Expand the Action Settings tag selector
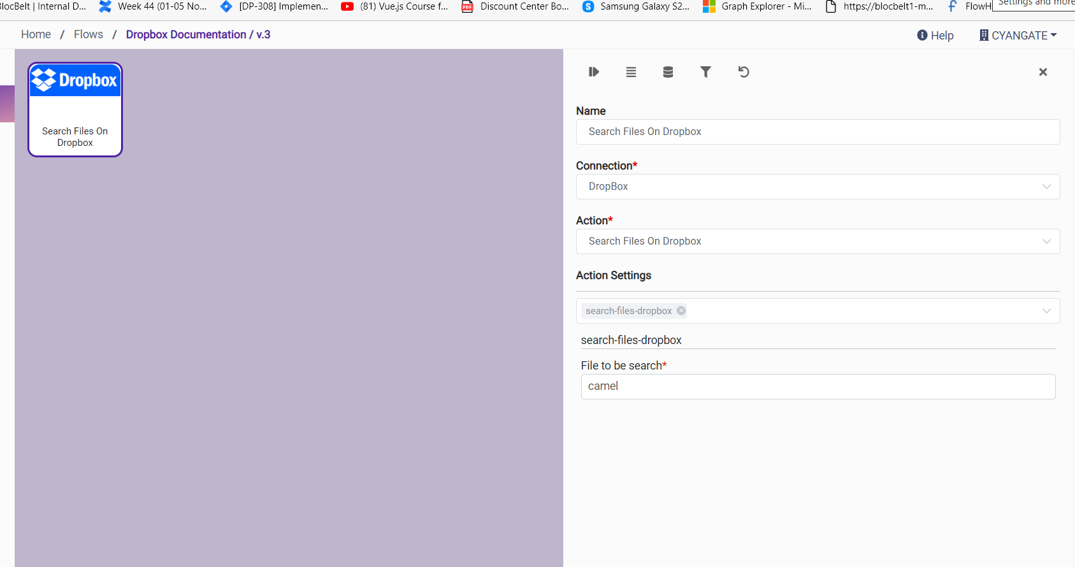 (x=1046, y=311)
